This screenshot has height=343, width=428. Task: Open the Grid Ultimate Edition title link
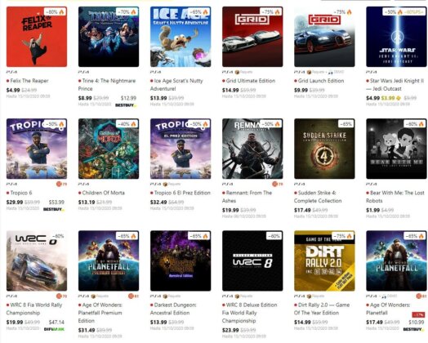(x=251, y=81)
